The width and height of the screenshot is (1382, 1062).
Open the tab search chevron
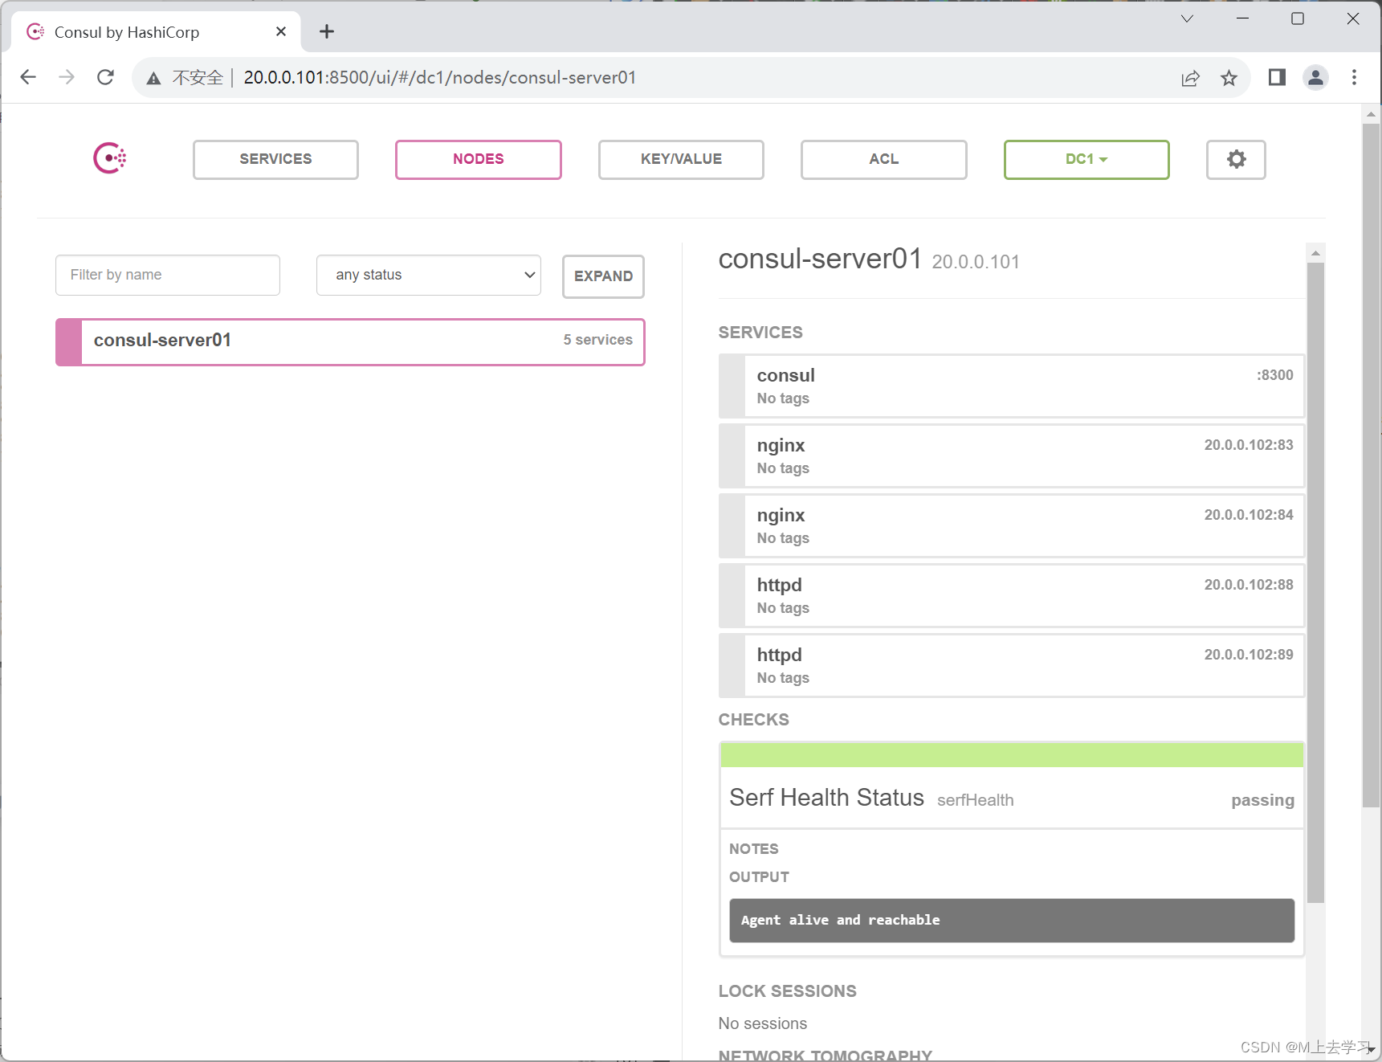click(1187, 18)
